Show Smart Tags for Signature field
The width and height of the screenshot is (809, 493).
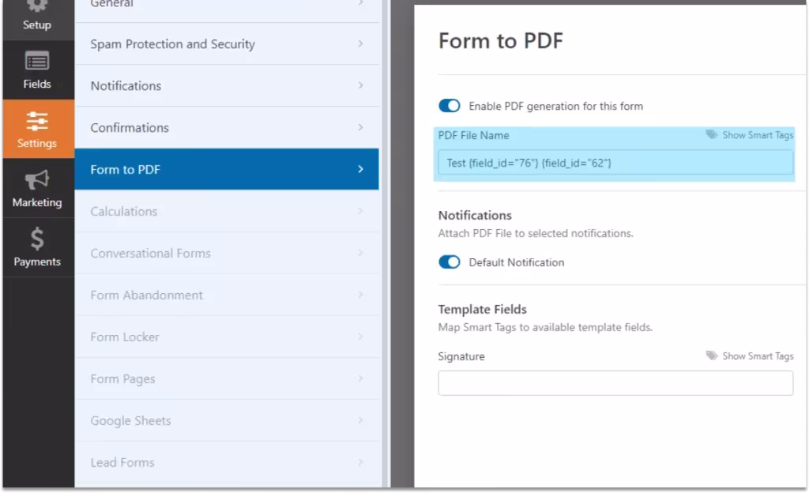(757, 356)
